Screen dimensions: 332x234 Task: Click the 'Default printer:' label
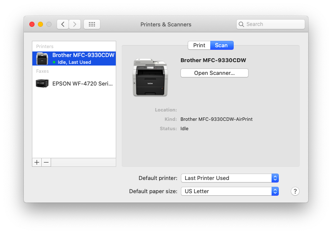[158, 178]
